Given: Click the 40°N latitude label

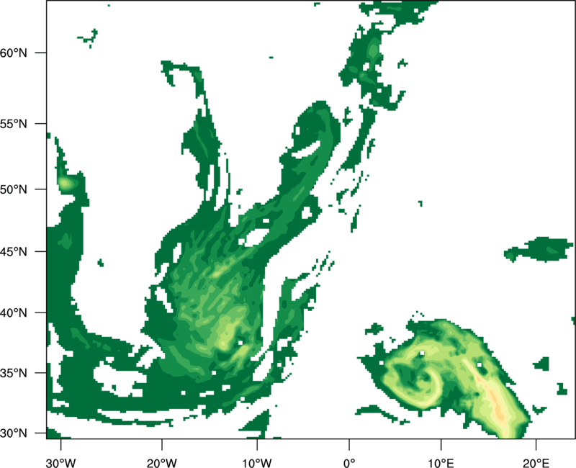Looking at the screenshot, I should coord(14,313).
